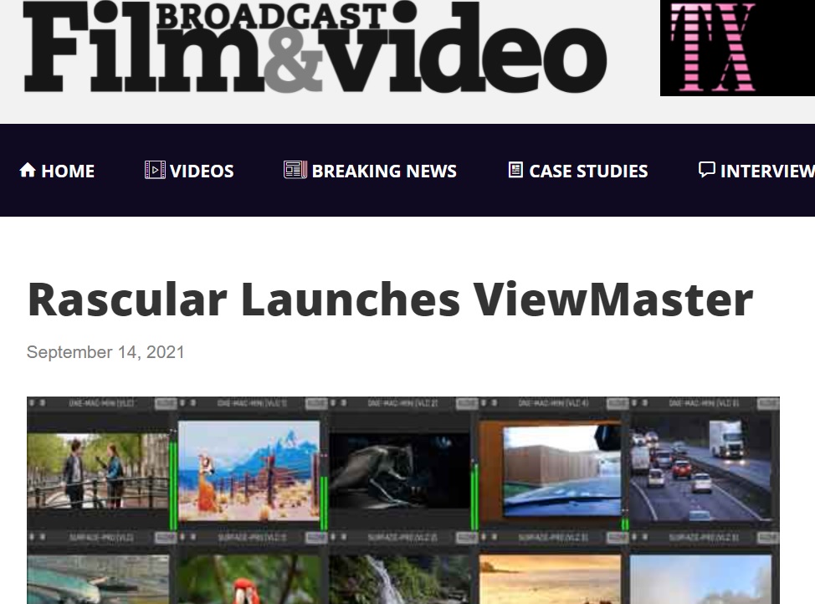Click the house icon beside Home
The height and width of the screenshot is (604, 815).
28,171
